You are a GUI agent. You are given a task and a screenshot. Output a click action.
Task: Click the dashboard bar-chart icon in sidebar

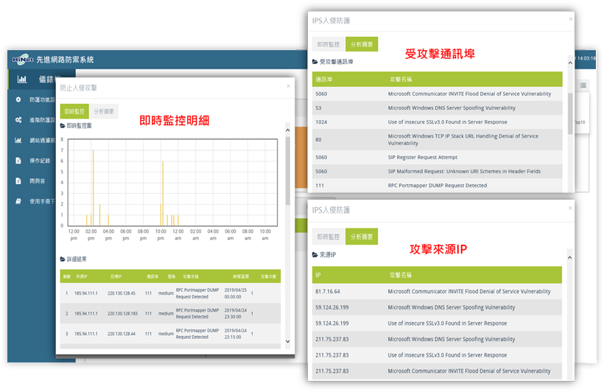coord(22,80)
